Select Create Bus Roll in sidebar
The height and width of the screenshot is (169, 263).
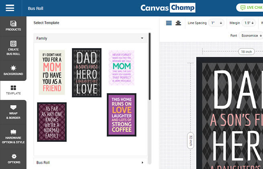pos(13,48)
